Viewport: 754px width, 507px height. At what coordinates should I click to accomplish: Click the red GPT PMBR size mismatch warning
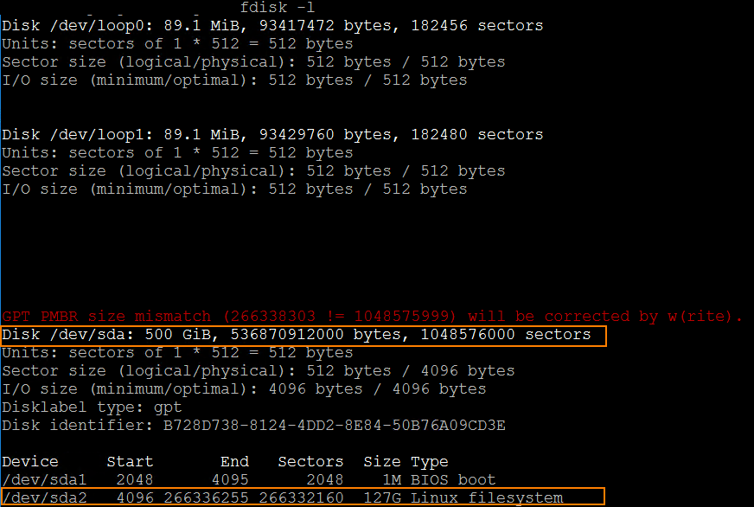pyautogui.click(x=372, y=316)
